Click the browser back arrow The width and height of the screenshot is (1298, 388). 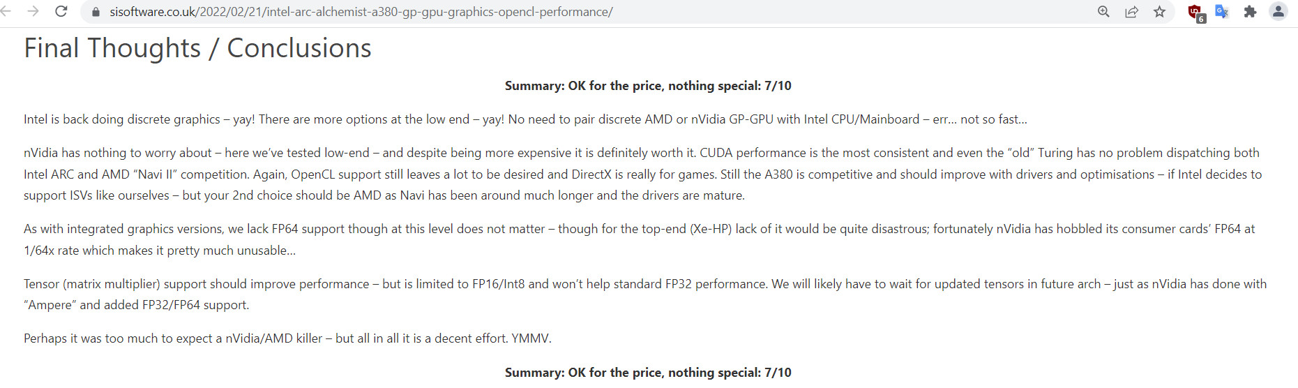[6, 11]
